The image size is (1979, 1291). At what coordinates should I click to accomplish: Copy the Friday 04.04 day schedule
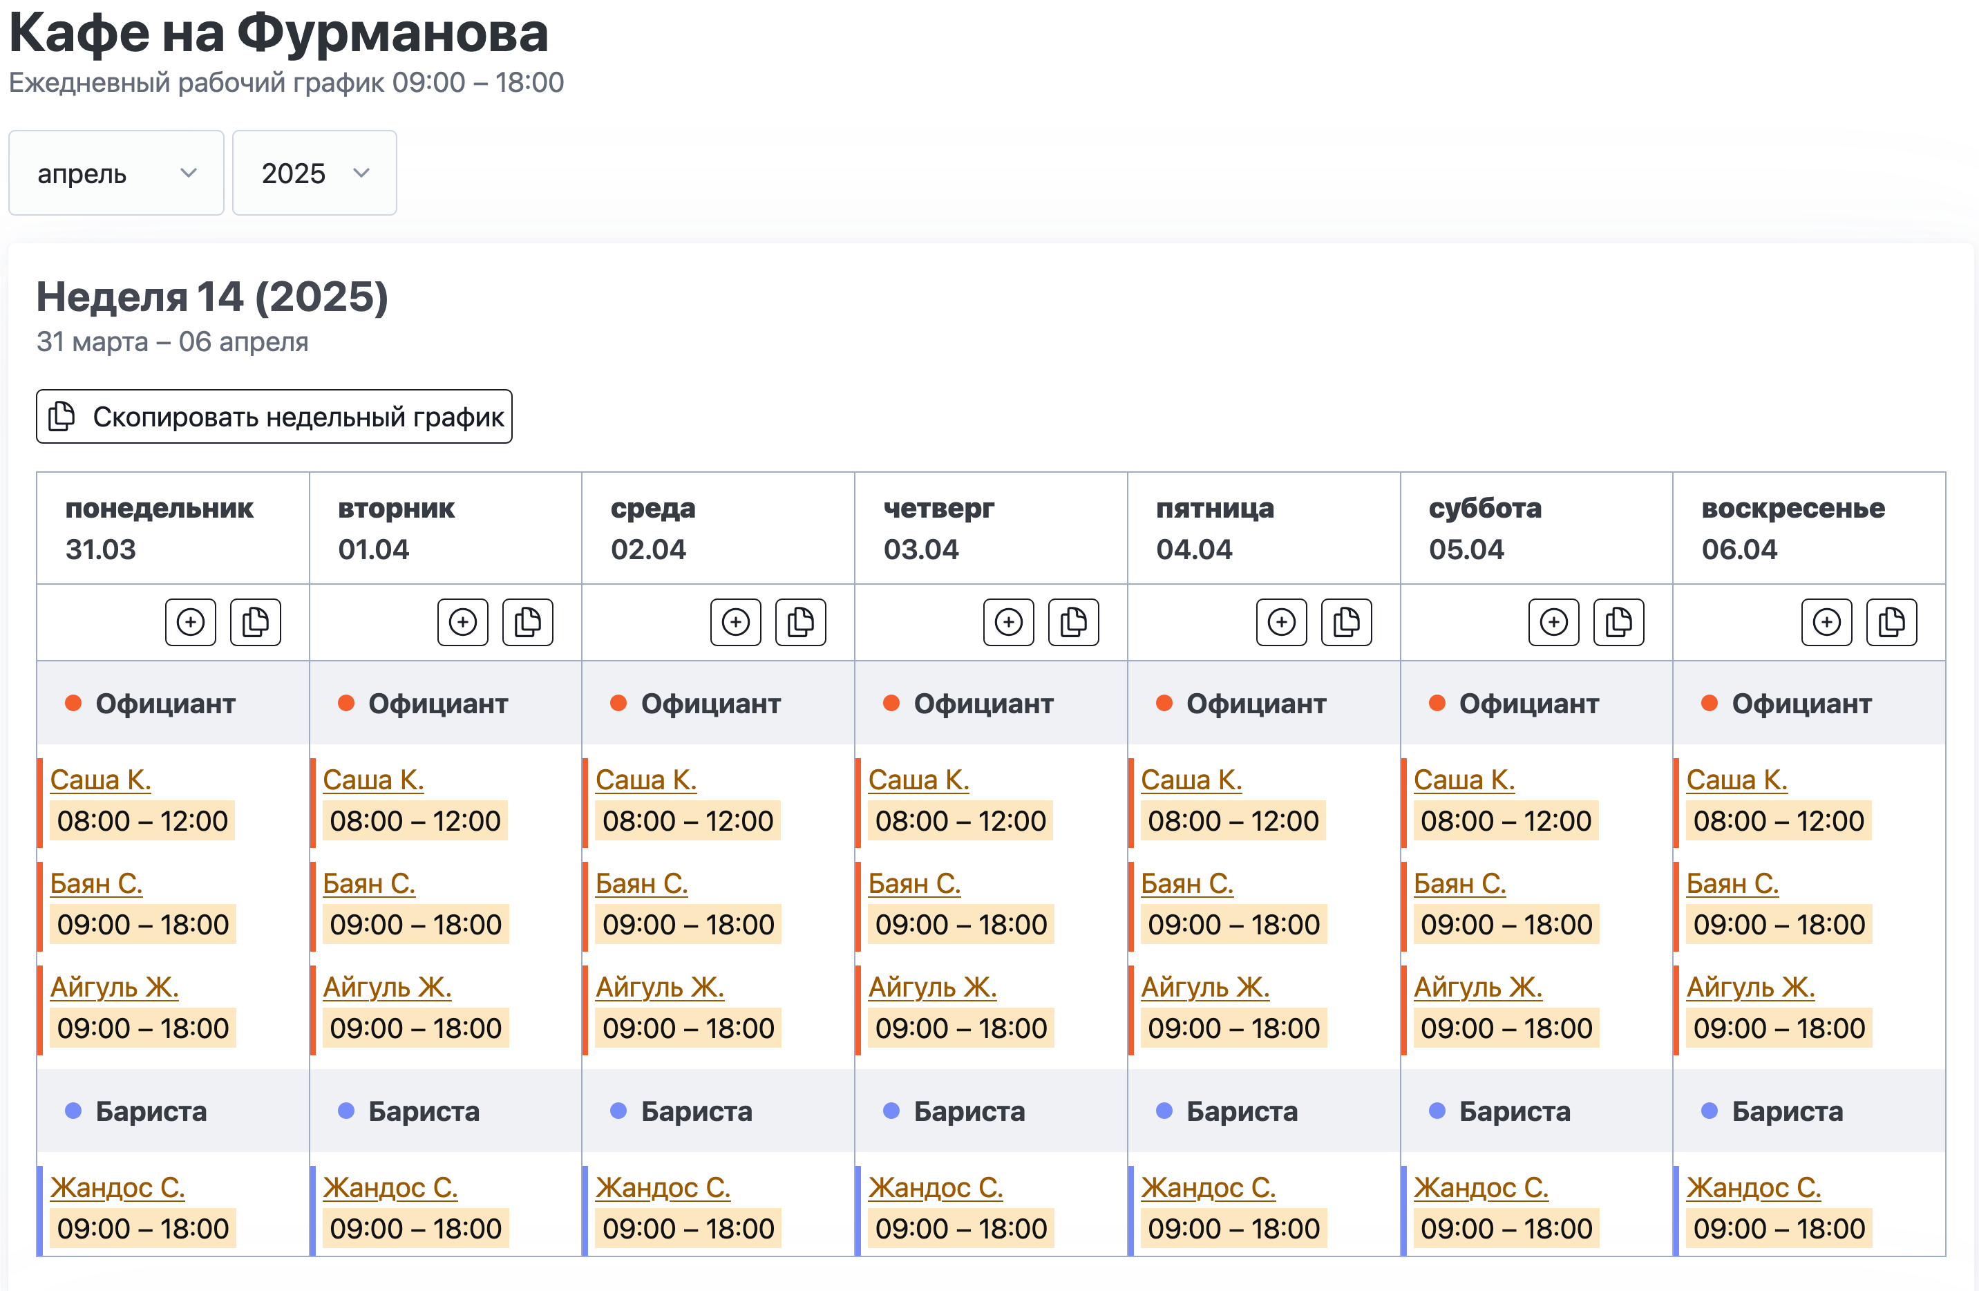(x=1345, y=622)
